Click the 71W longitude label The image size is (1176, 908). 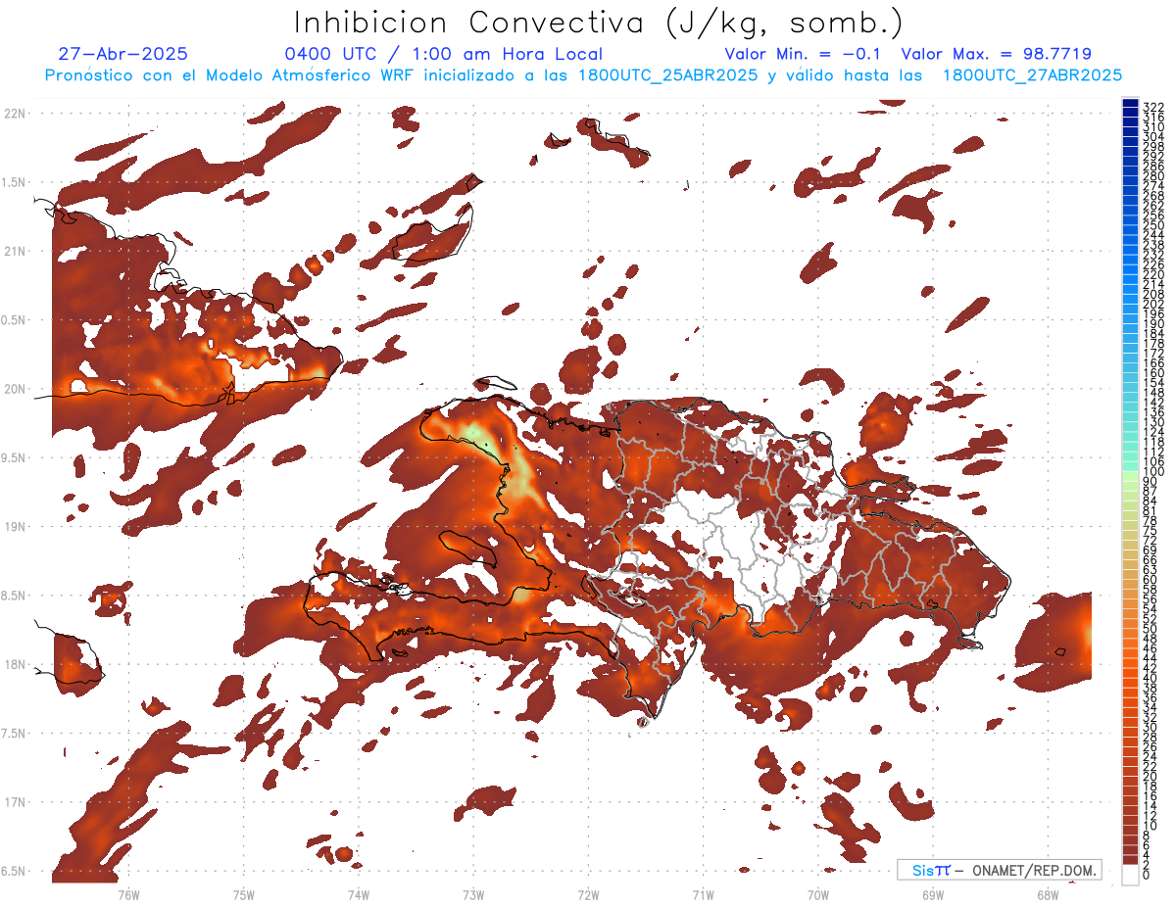point(703,895)
